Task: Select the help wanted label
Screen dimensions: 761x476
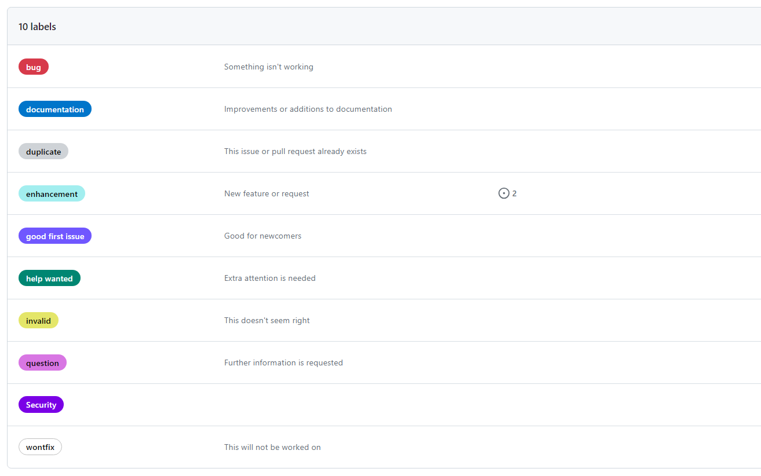Action: [49, 279]
